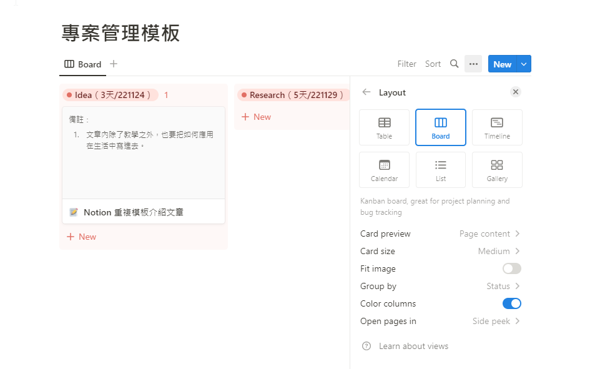595x369 pixels.
Task: Add new card in Idea column
Action: coord(82,237)
